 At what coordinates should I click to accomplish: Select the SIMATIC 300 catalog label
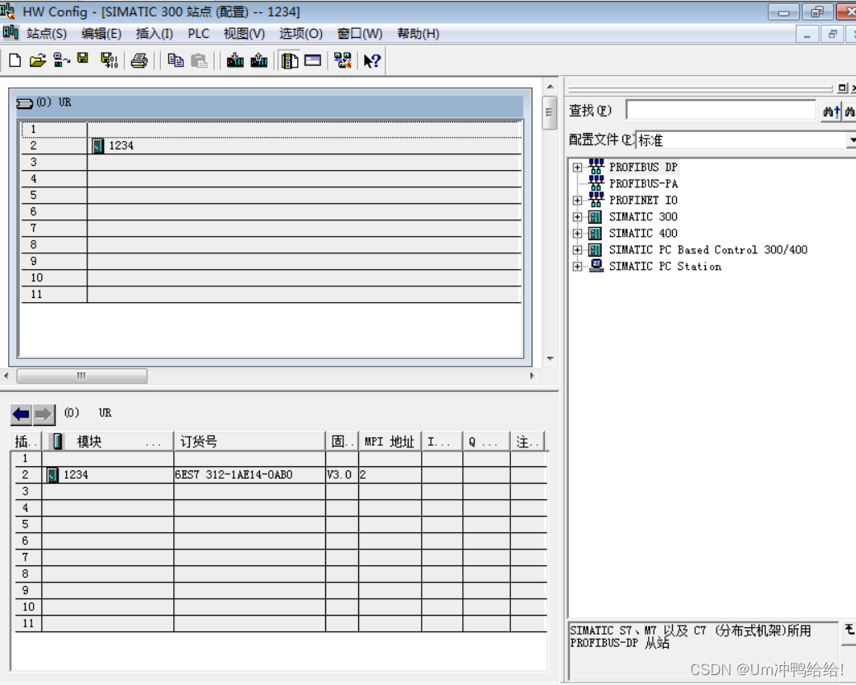point(643,217)
